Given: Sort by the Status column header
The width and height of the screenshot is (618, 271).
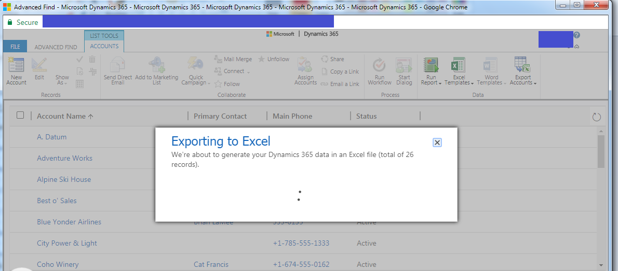Looking at the screenshot, I should pos(366,116).
